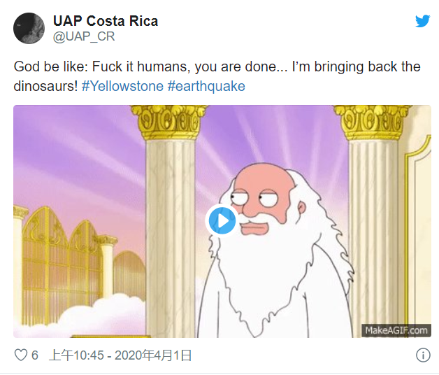This screenshot has height=375, width=439.
Task: Click the like count number 6
Action: (34, 355)
